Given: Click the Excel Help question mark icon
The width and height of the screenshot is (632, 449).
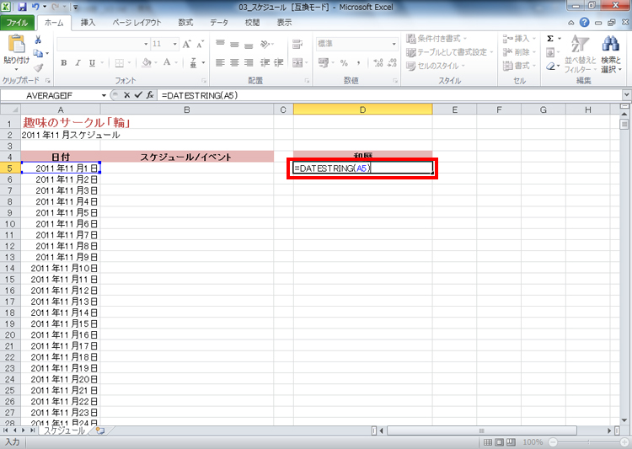Looking at the screenshot, I should 585,23.
